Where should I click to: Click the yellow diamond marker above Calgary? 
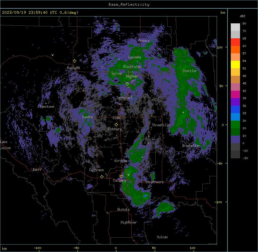tap(121, 176)
